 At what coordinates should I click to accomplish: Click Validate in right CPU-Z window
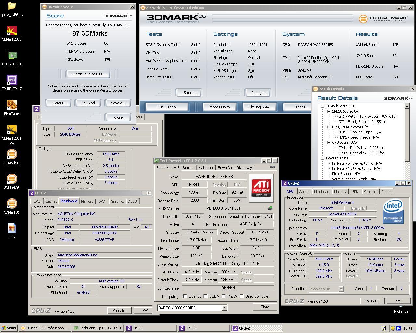coord(372,301)
